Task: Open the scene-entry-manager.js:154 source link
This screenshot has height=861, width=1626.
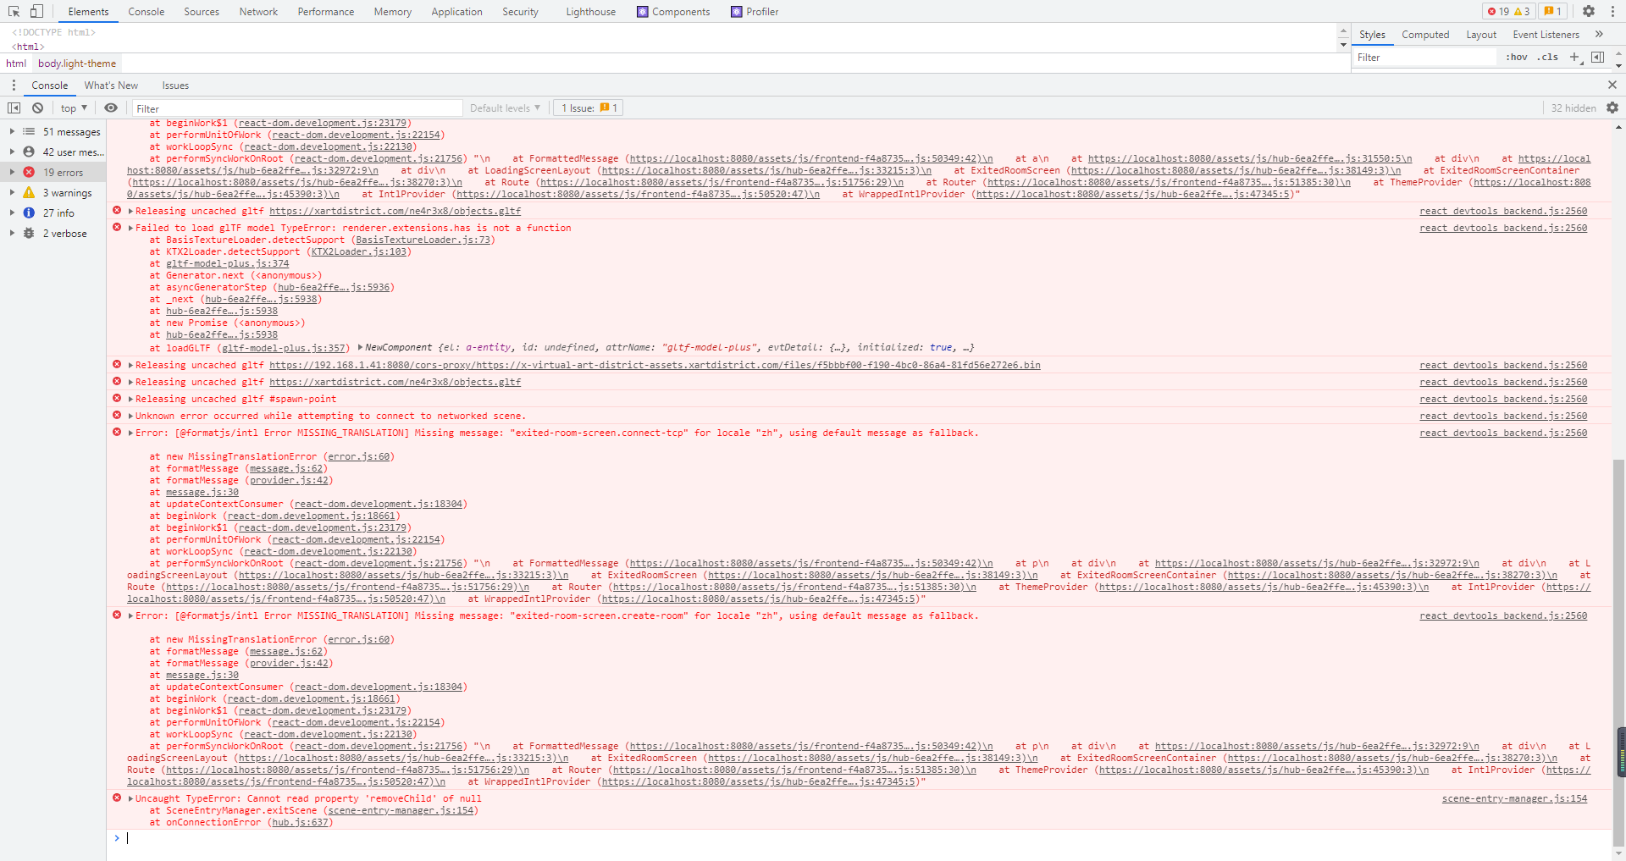Action: pyautogui.click(x=1514, y=798)
